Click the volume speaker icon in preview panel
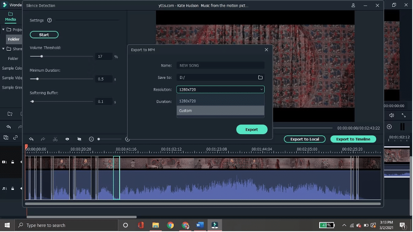 pyautogui.click(x=391, y=115)
